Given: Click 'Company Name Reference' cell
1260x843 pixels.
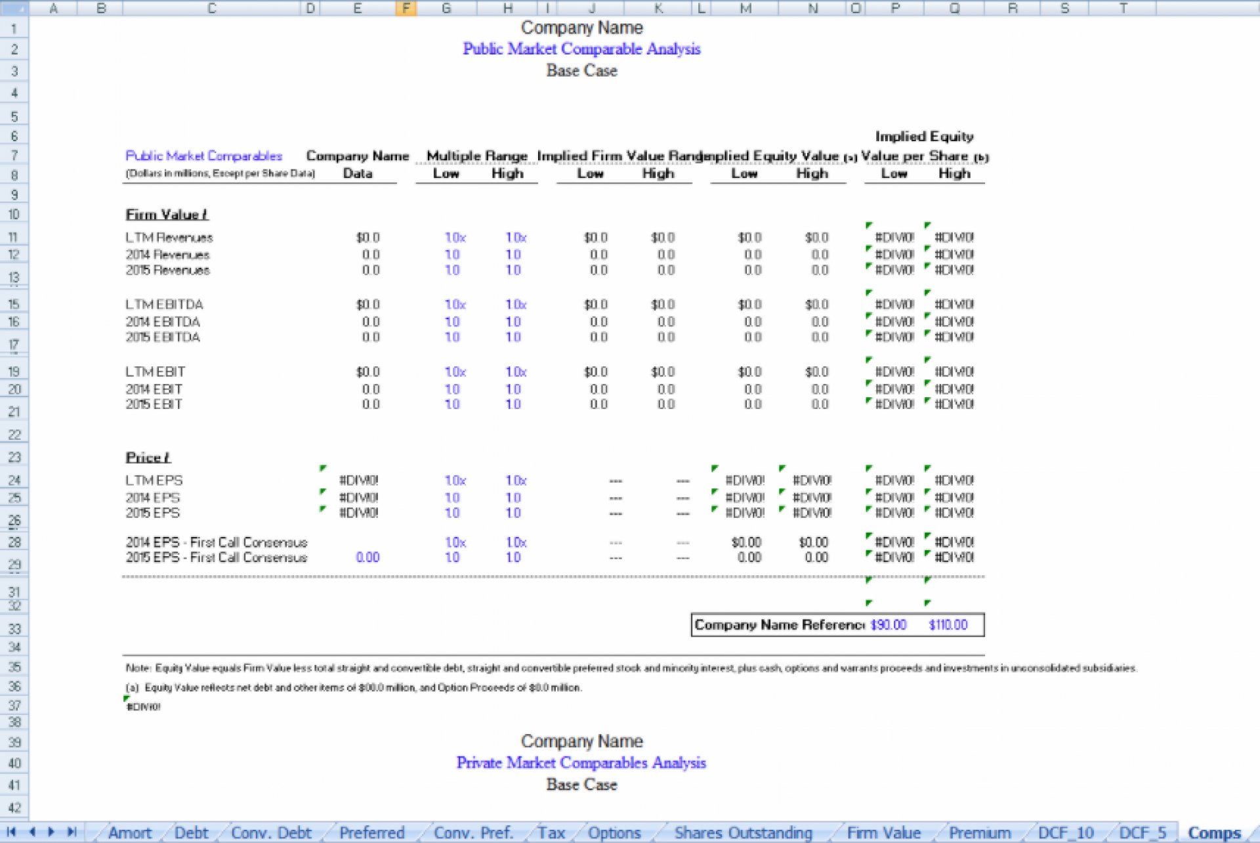Looking at the screenshot, I should [780, 625].
